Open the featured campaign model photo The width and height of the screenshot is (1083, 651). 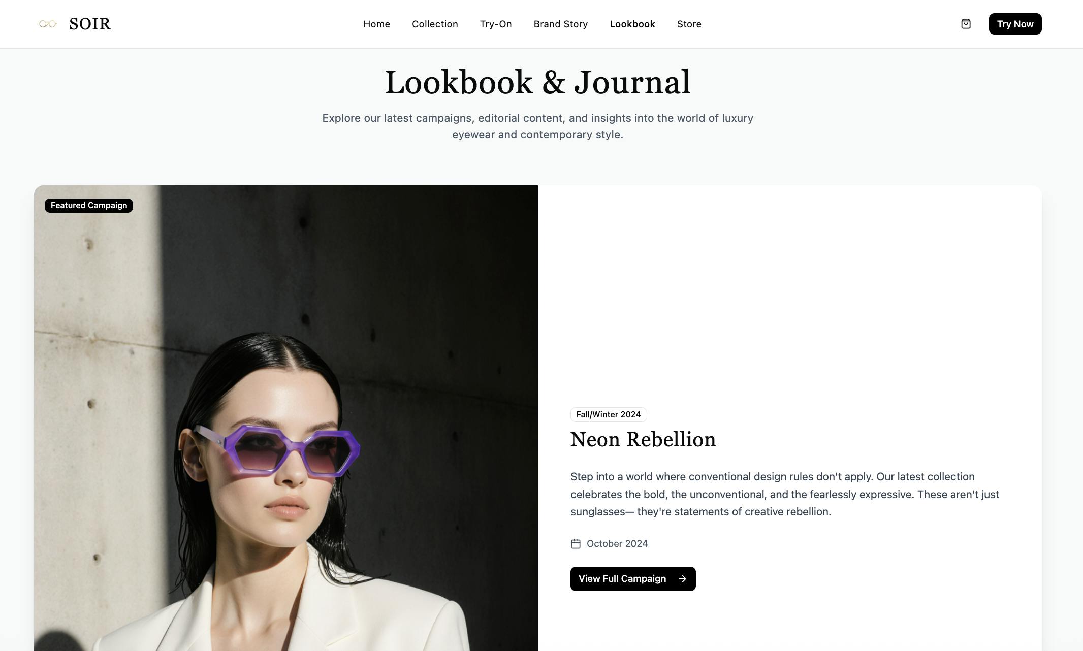[286, 418]
